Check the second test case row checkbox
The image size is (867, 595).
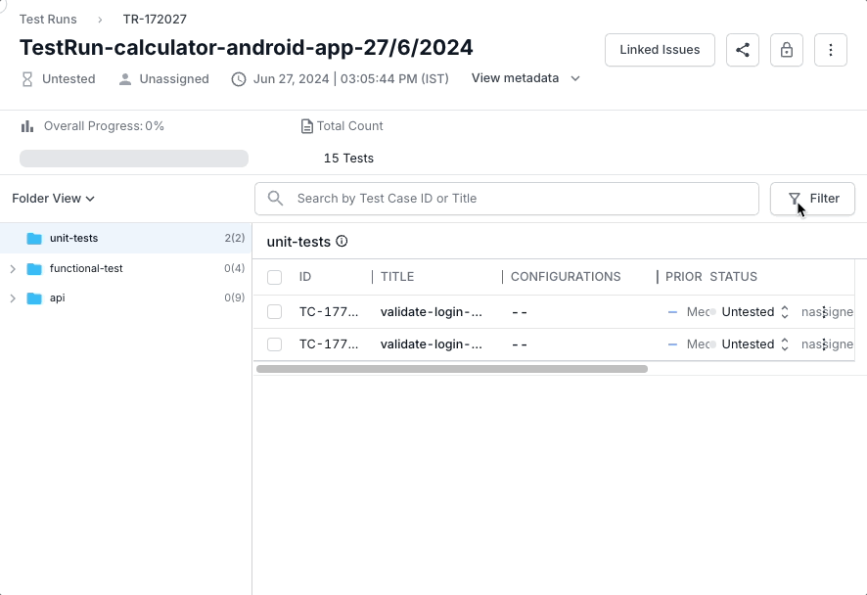coord(275,344)
